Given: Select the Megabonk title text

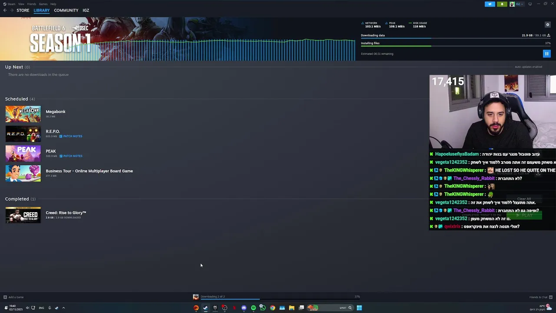Looking at the screenshot, I should (56, 112).
